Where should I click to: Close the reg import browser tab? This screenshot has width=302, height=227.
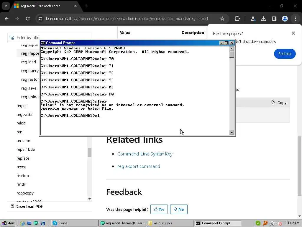(x=75, y=6)
